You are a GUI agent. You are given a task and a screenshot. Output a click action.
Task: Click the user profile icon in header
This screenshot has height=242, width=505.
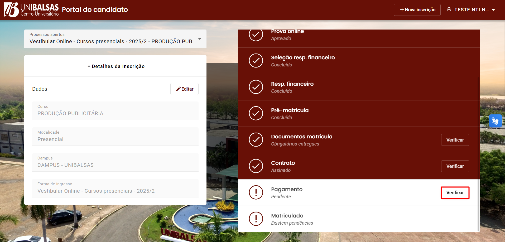click(x=449, y=9)
